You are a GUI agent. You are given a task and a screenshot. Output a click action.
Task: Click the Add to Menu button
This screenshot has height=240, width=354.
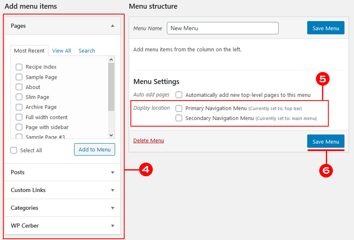coord(94,149)
